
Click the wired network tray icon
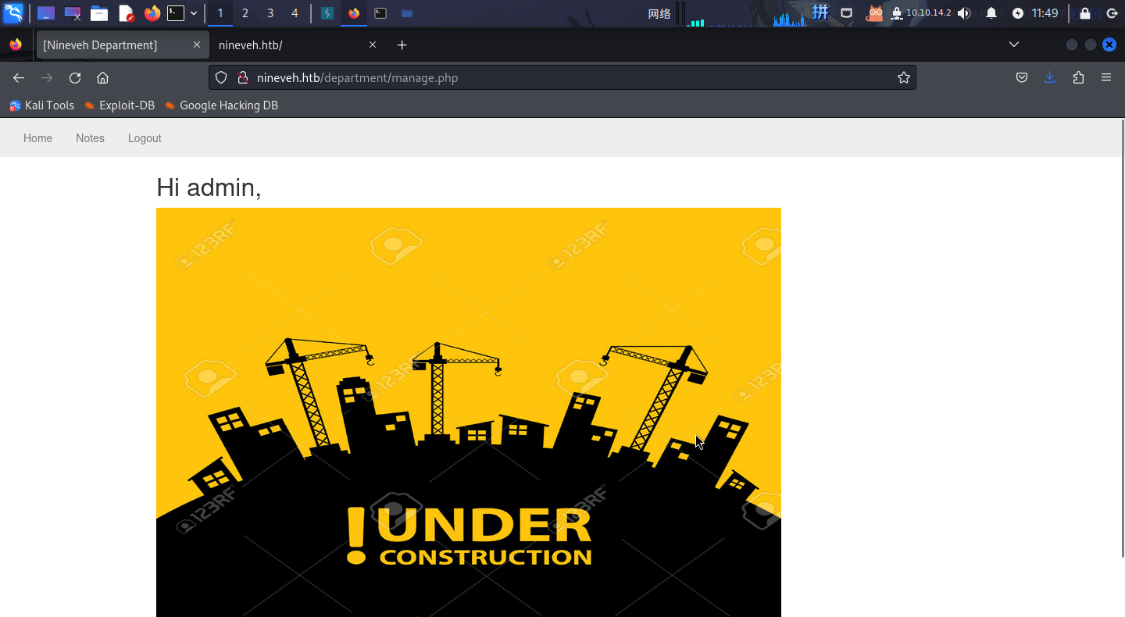[x=846, y=13]
